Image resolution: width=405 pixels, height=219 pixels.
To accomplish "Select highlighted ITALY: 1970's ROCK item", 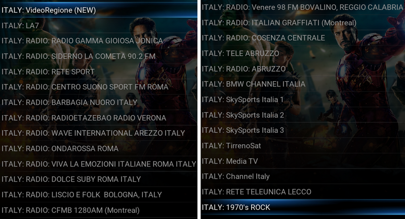I will (303, 207).
